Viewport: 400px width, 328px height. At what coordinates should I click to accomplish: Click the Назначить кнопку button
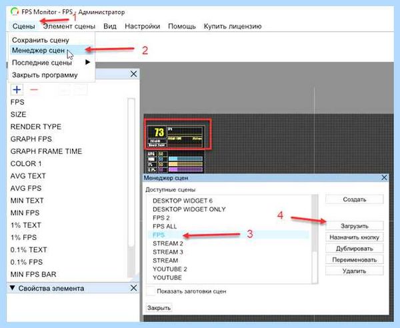point(355,237)
